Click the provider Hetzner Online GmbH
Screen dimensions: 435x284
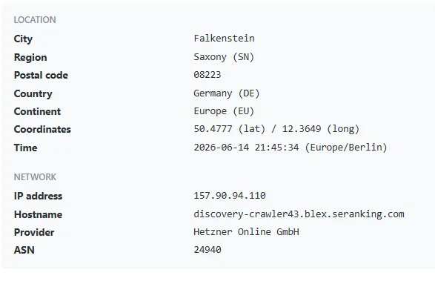tap(246, 232)
